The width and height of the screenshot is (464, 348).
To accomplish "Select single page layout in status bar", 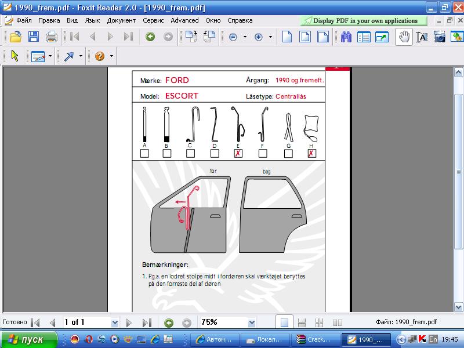I will click(x=284, y=322).
